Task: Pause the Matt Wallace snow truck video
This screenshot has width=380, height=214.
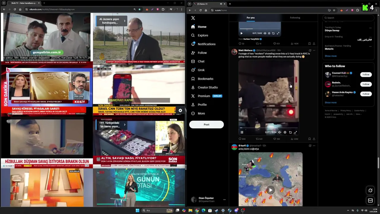Action: (x=242, y=132)
